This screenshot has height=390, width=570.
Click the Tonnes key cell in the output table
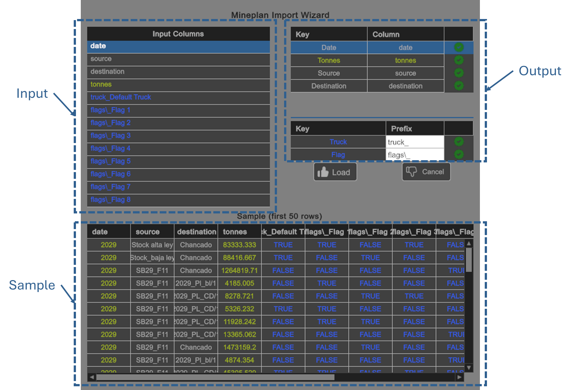[329, 60]
